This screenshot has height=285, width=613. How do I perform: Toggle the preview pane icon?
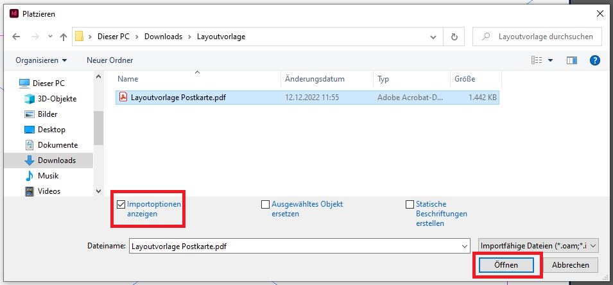coord(572,60)
